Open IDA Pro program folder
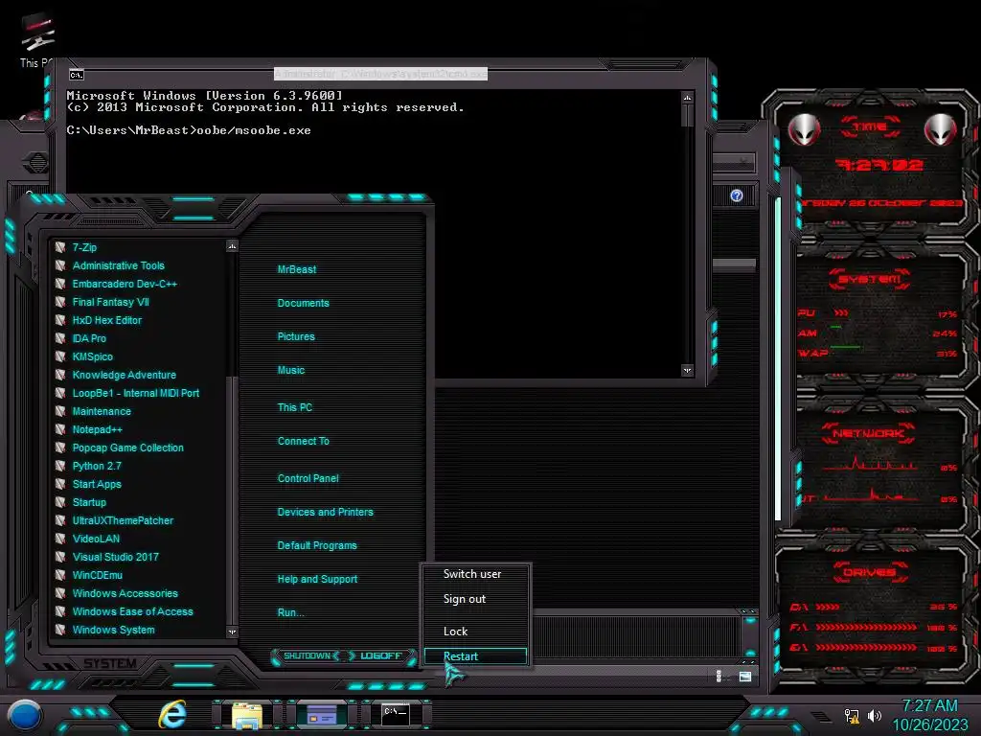The image size is (981, 736). point(89,338)
